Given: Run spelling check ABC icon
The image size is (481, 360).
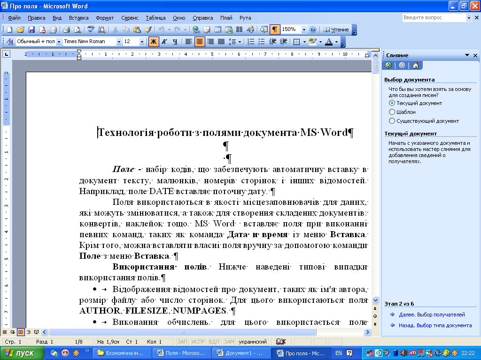Looking at the screenshot, I should 91,30.
